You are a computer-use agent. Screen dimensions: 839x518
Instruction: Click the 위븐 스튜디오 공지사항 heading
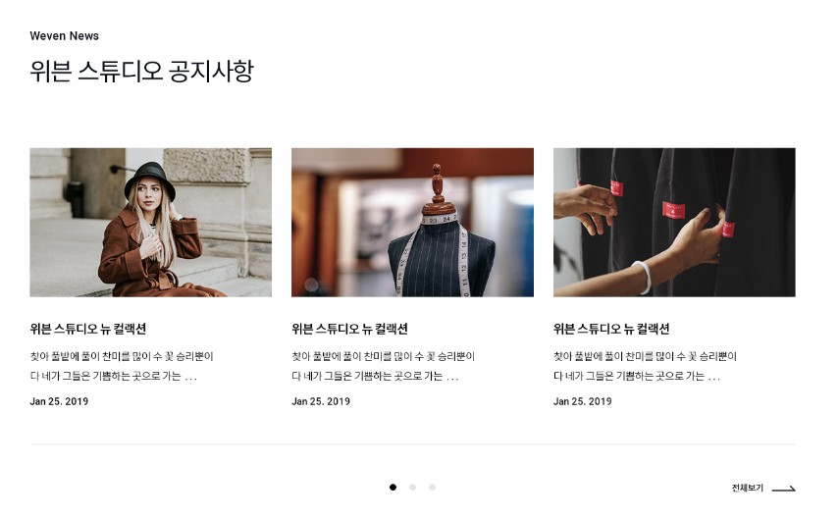tap(141, 71)
